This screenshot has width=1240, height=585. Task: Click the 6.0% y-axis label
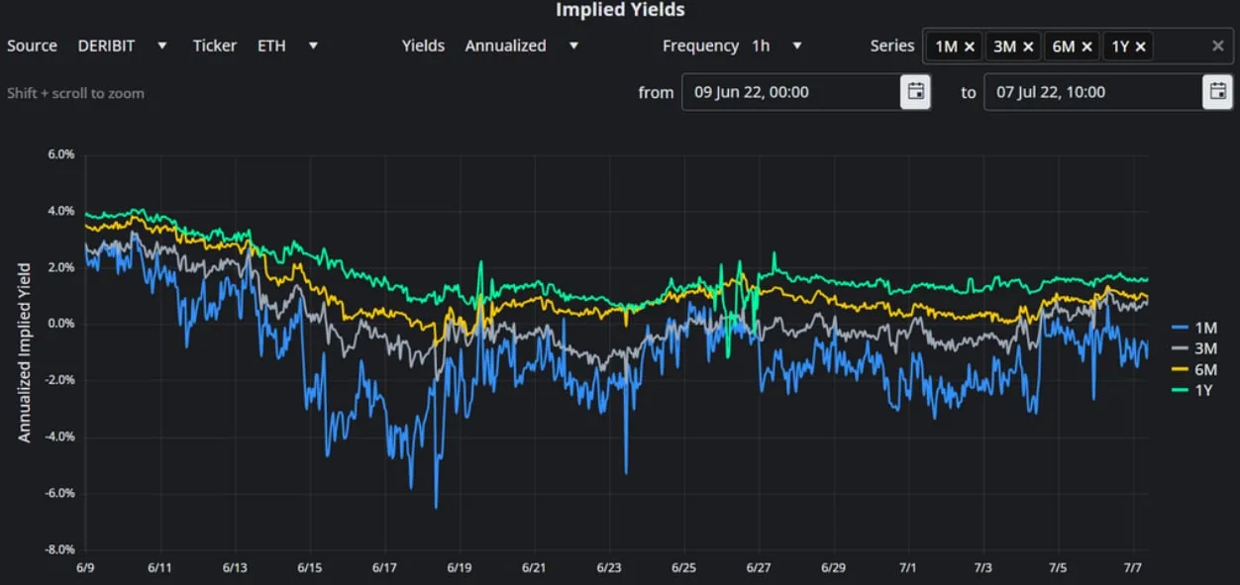pos(61,154)
